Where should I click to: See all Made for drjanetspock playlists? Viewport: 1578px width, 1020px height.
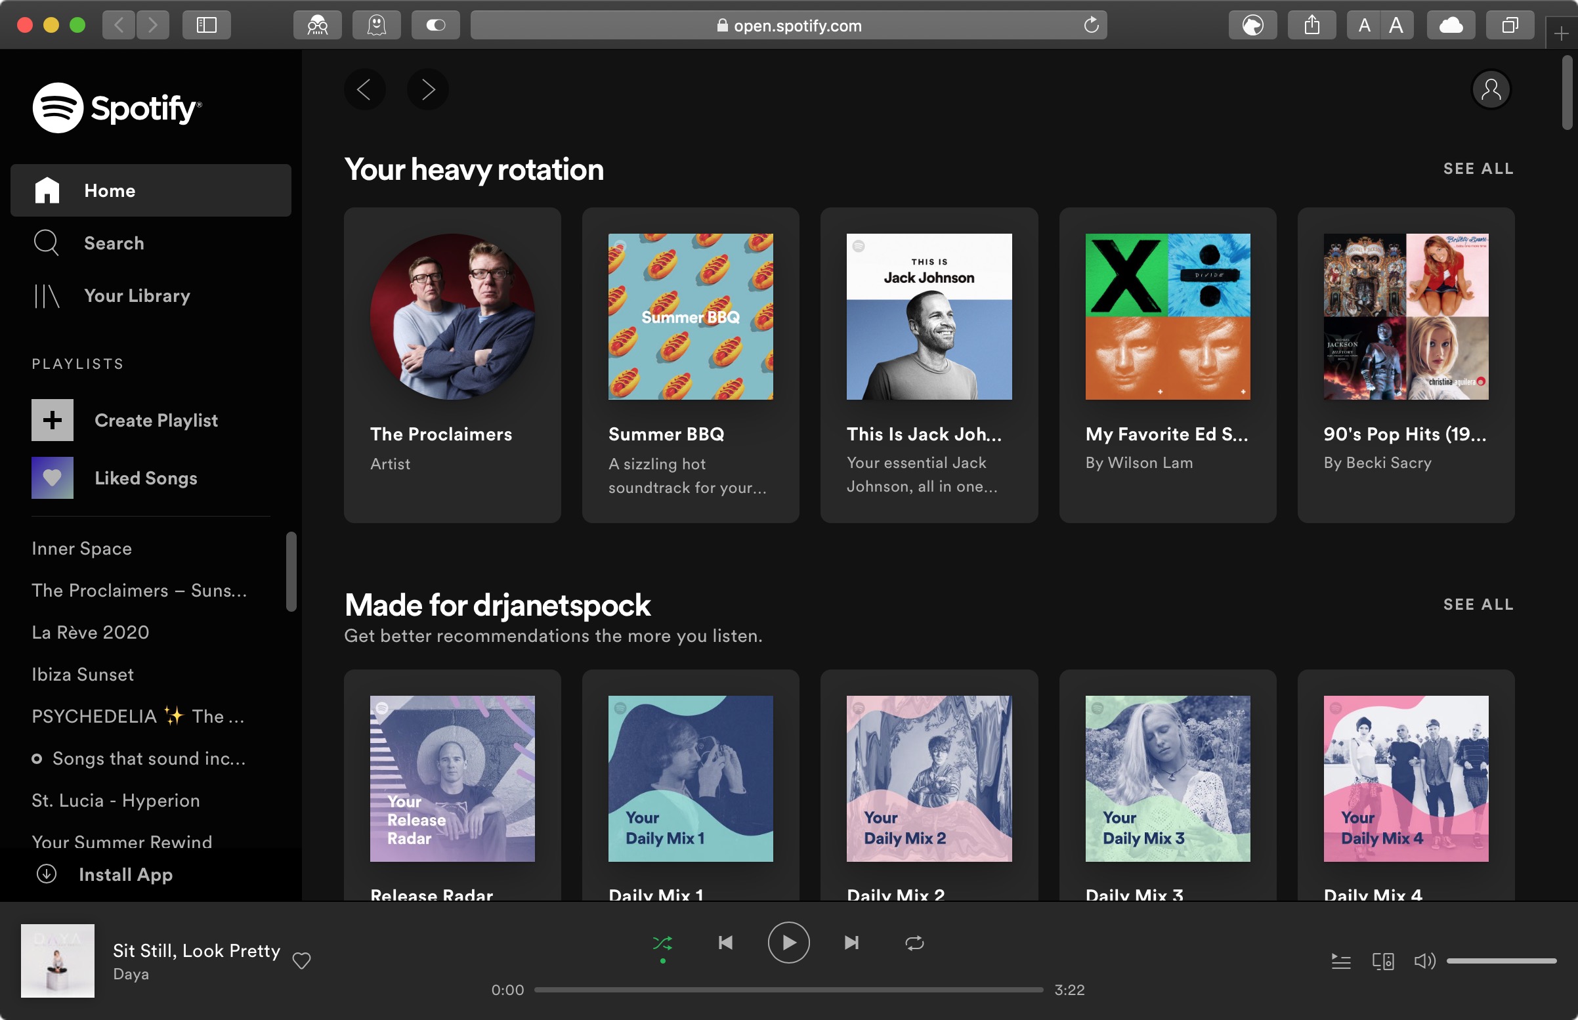1478,603
